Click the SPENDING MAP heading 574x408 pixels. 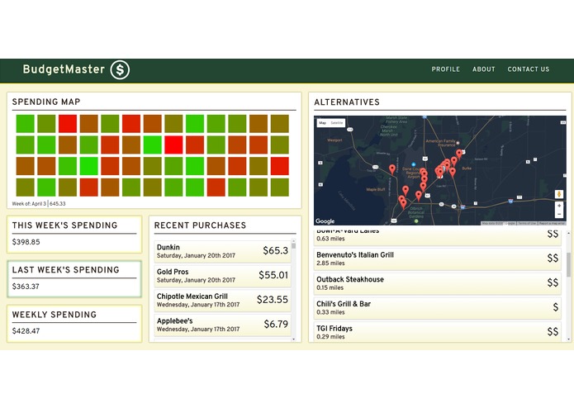point(46,102)
